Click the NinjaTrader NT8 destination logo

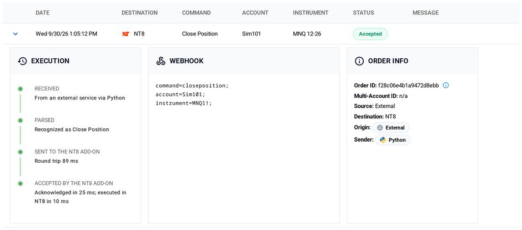coord(126,34)
